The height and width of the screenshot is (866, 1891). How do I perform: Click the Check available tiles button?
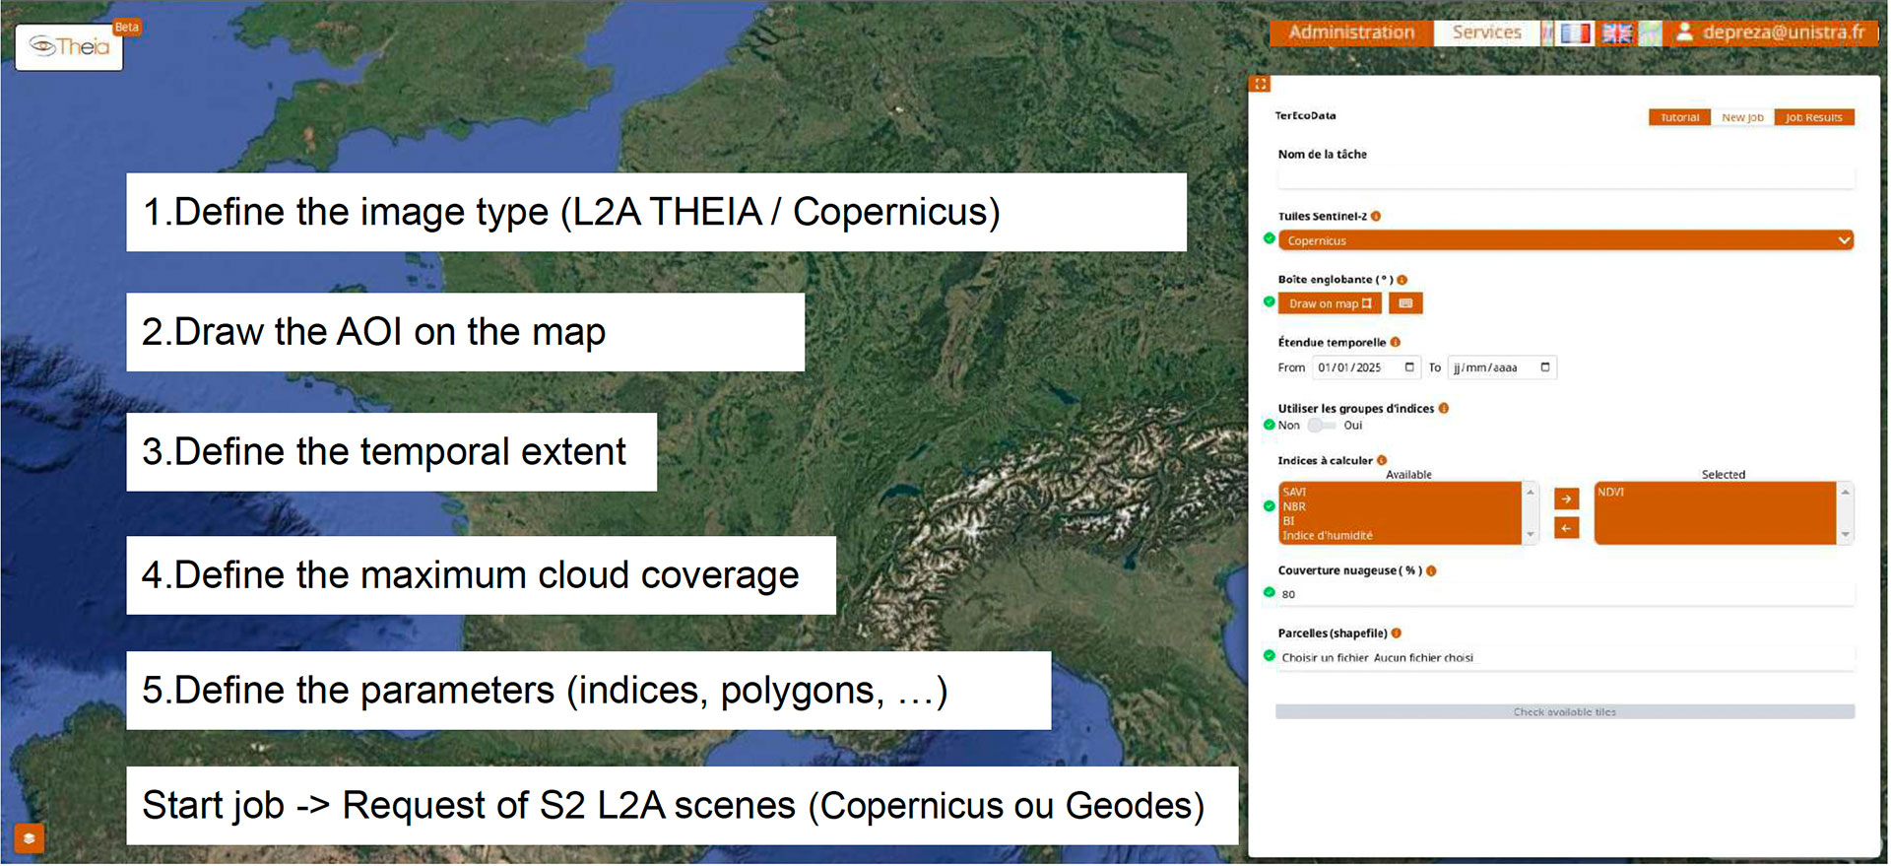tap(1564, 712)
